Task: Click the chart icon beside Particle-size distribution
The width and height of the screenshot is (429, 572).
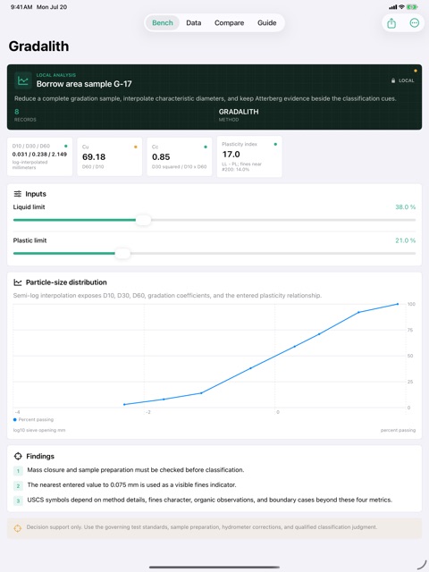Action: click(x=18, y=282)
